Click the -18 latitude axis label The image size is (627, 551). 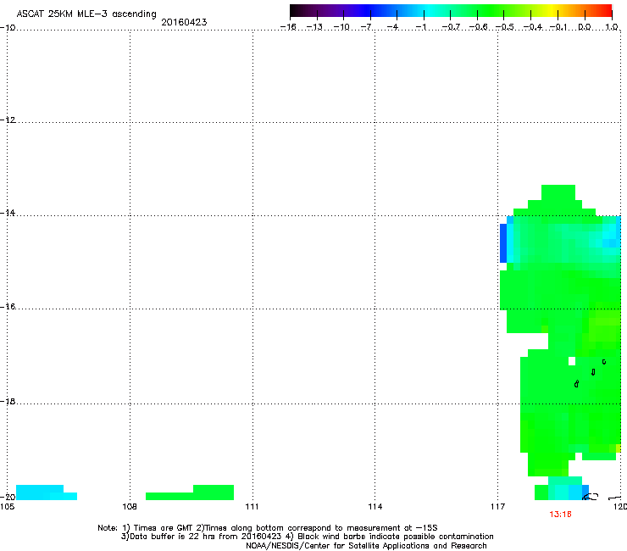coord(8,401)
